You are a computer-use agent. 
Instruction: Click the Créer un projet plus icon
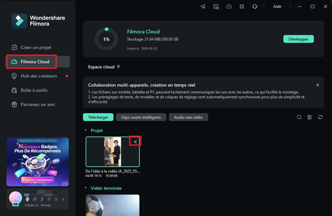[14, 47]
